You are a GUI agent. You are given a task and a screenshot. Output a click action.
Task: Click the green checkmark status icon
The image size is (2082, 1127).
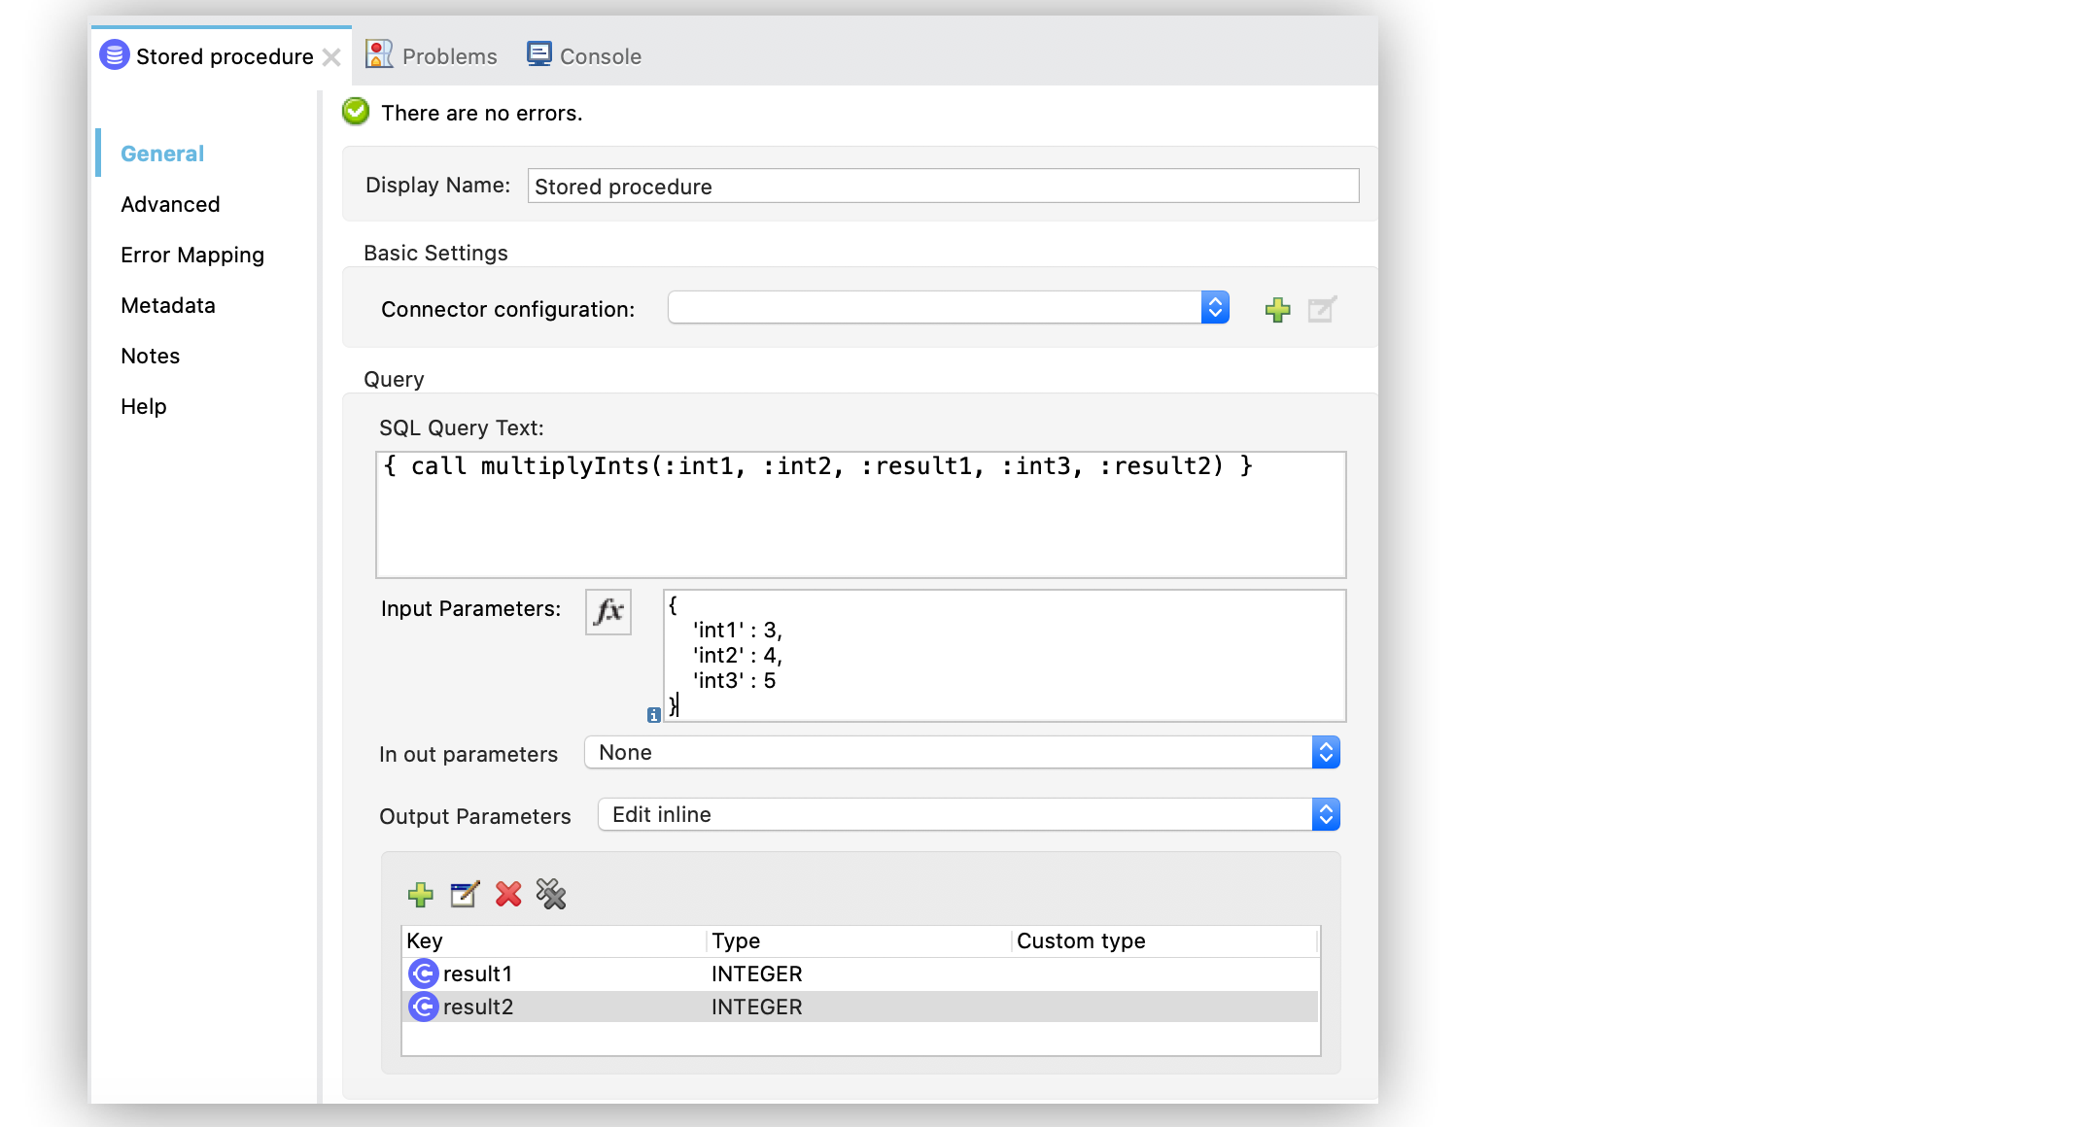click(356, 113)
